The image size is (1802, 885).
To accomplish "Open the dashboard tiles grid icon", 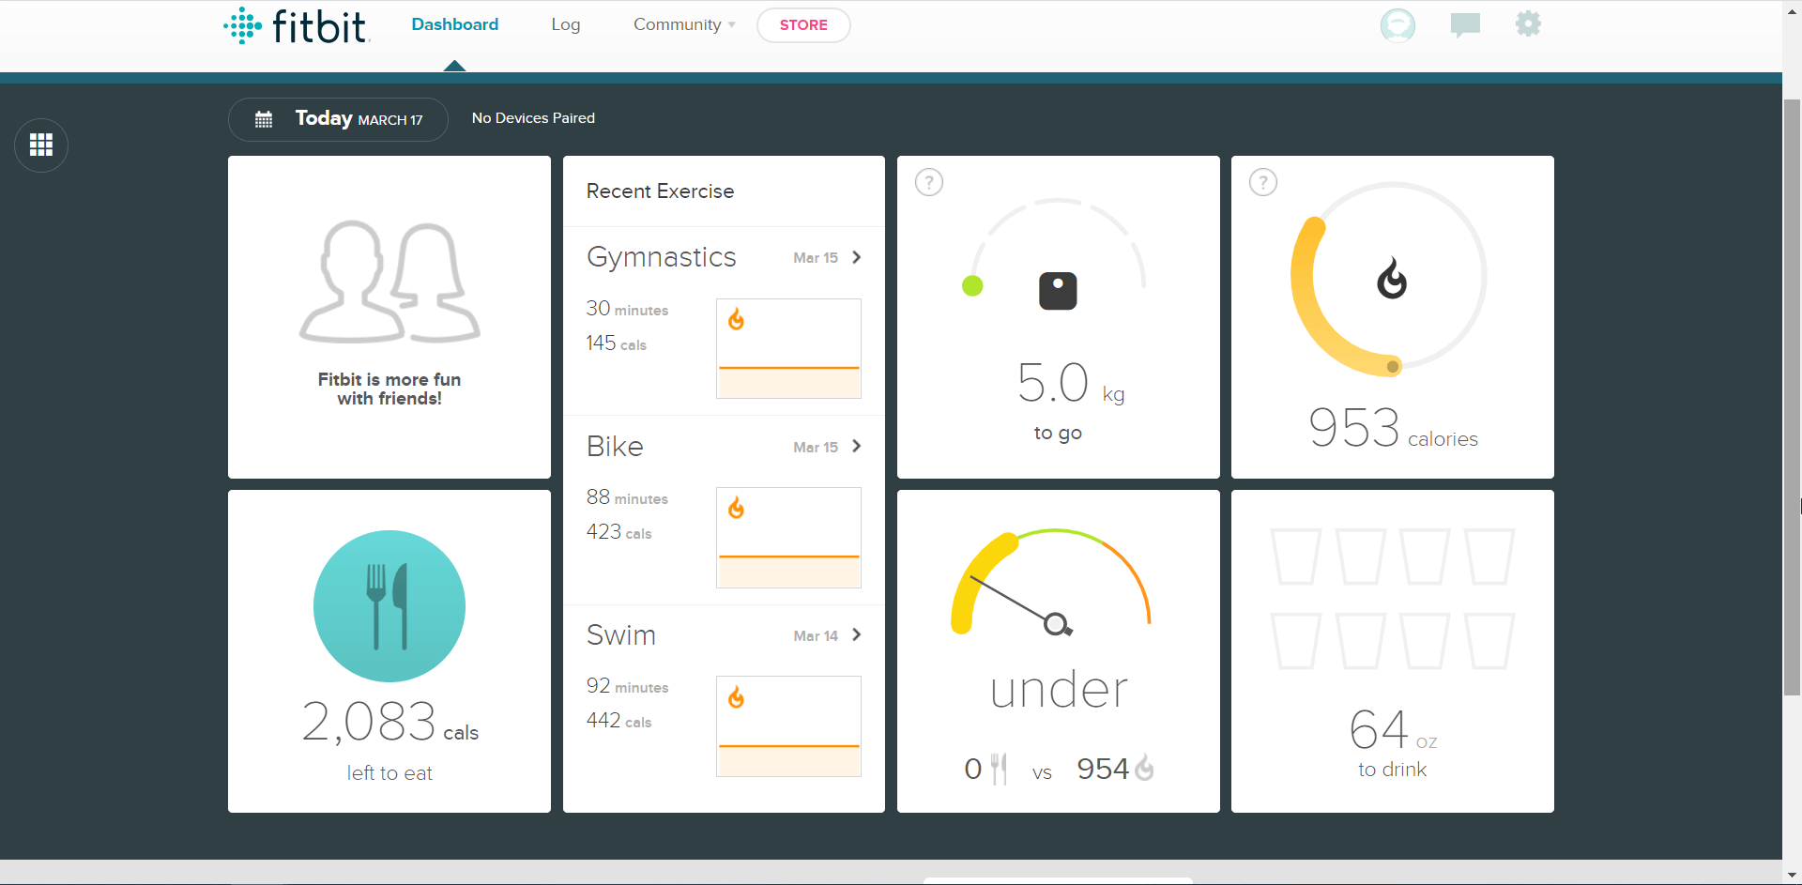I will tap(40, 145).
